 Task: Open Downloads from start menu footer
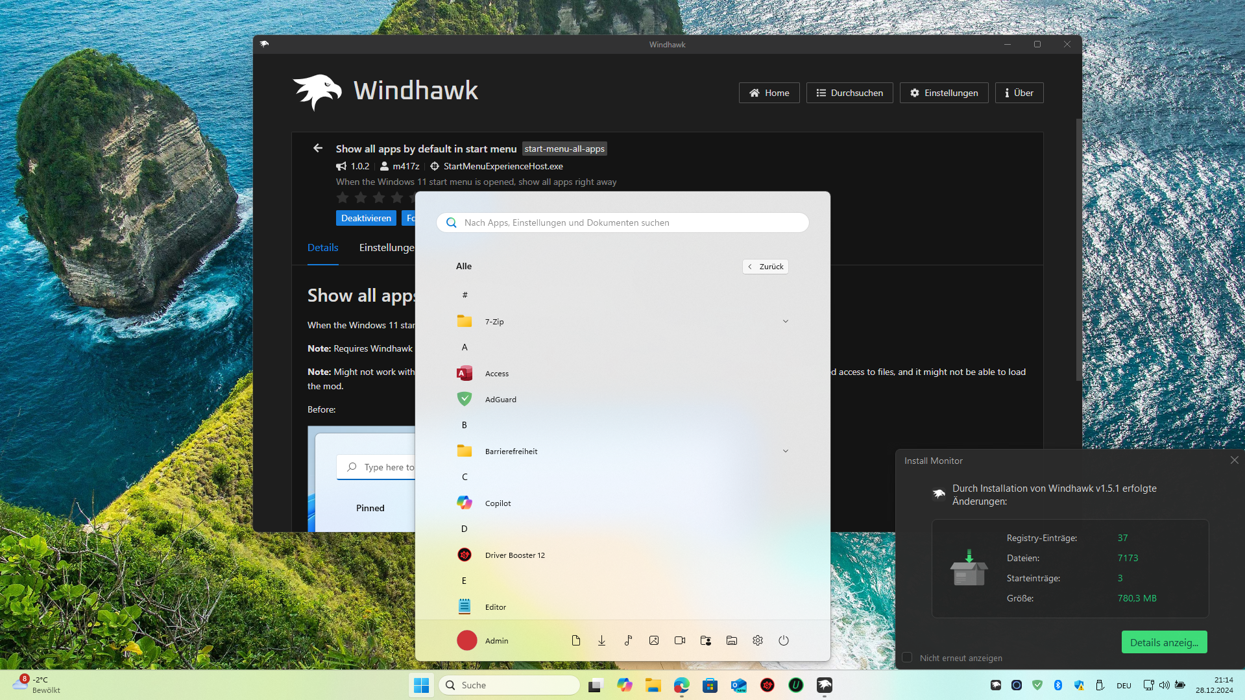click(602, 640)
